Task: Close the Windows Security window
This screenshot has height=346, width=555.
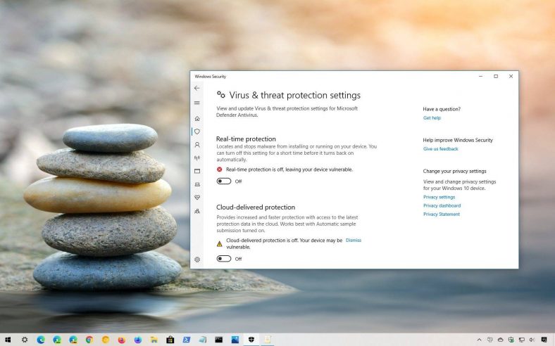Action: click(x=511, y=77)
